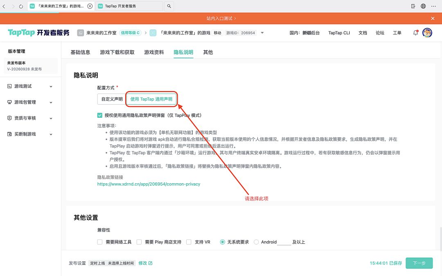Choose the 自定义声明 option
Screen dimensions: 442x276
(112, 99)
